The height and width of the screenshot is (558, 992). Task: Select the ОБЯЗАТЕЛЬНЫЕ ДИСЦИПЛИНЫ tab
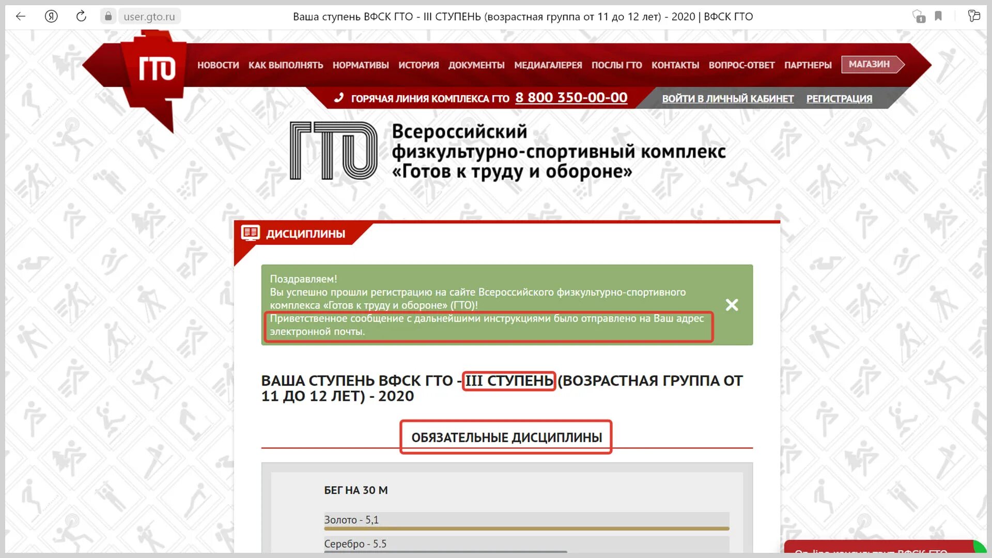point(506,437)
